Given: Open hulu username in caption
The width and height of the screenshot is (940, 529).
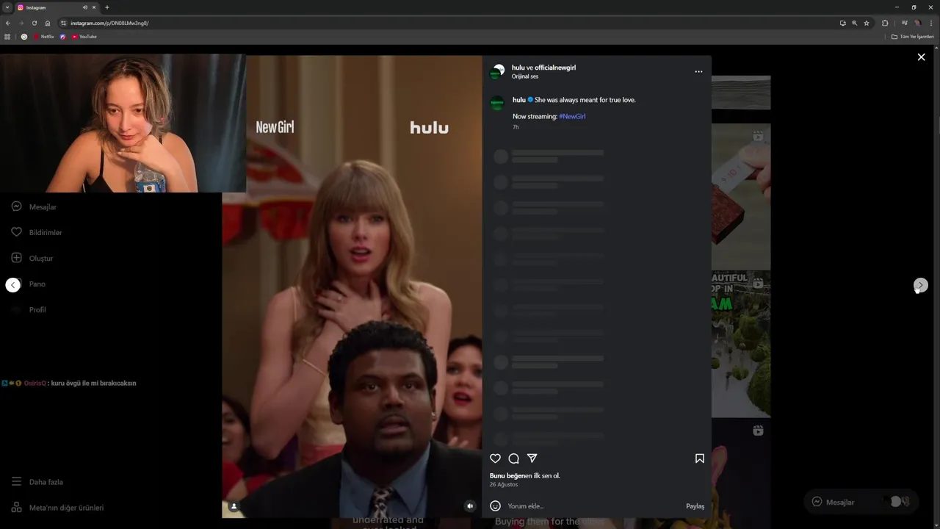Looking at the screenshot, I should click(x=518, y=100).
